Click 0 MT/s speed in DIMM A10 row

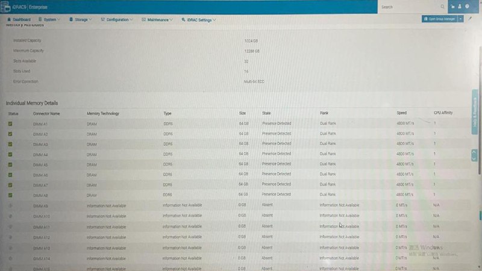point(401,216)
